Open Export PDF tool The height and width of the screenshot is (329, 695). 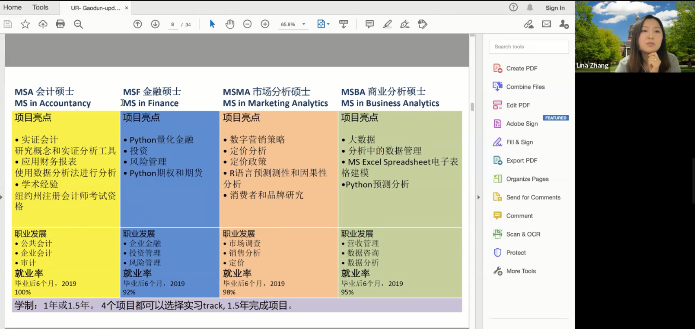coord(521,161)
